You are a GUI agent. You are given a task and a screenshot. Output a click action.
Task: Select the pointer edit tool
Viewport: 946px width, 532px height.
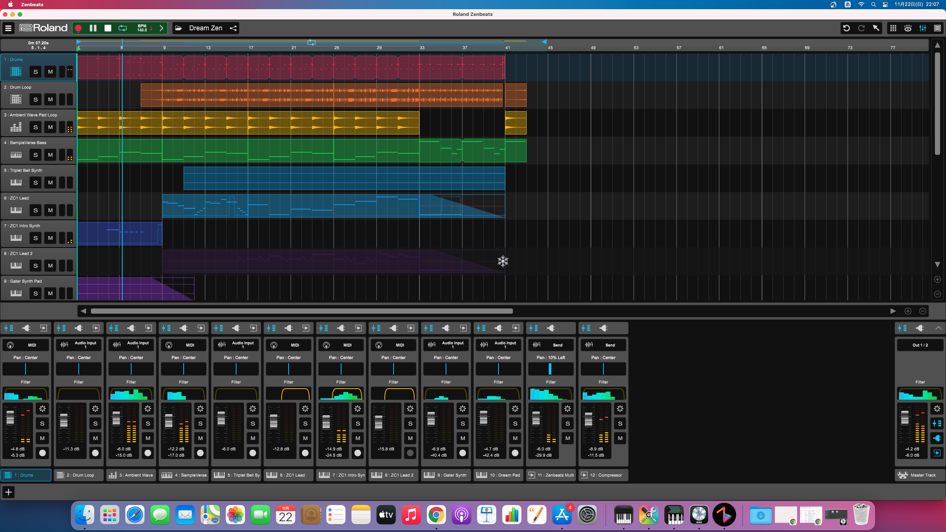point(876,28)
